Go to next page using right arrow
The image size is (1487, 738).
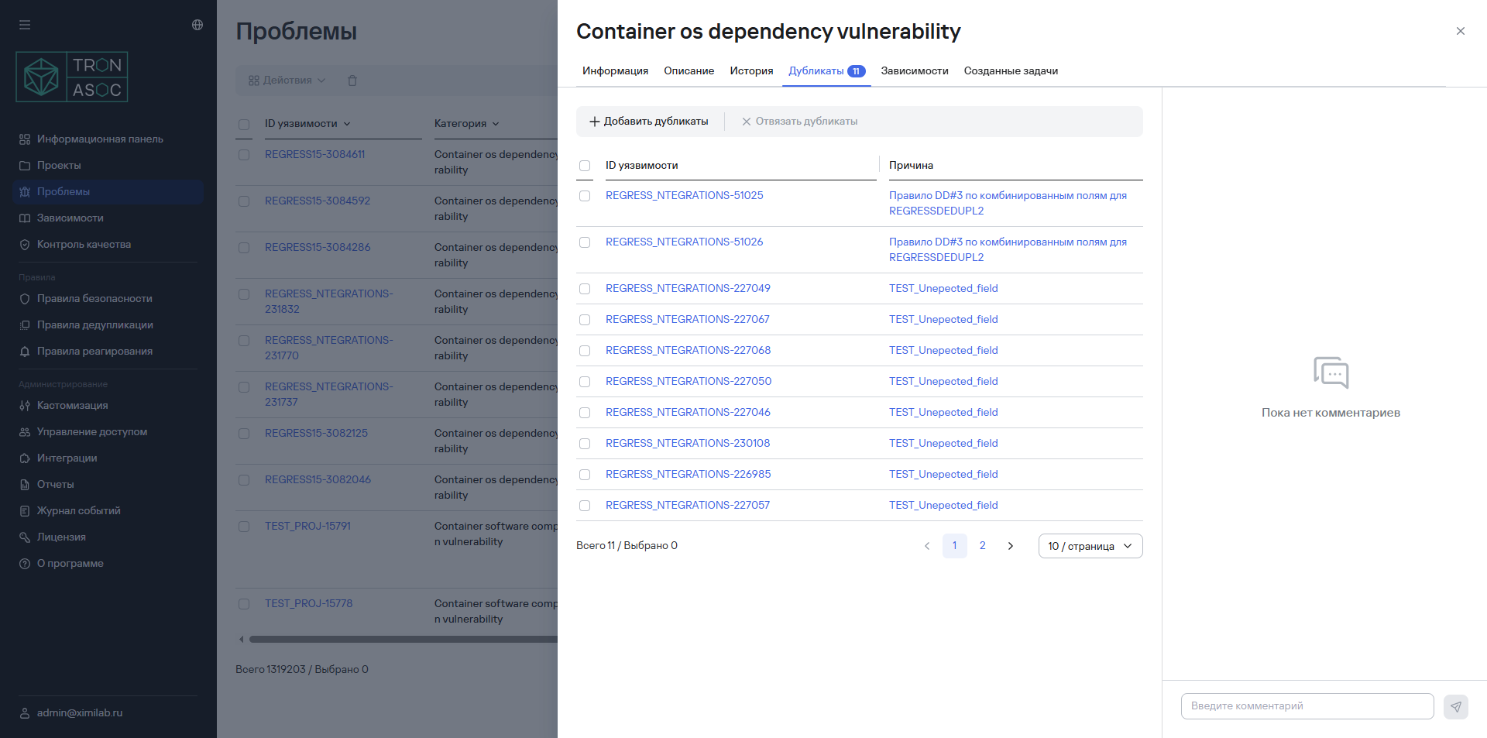1010,546
